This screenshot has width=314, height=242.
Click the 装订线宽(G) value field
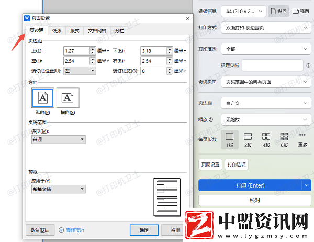153,71
